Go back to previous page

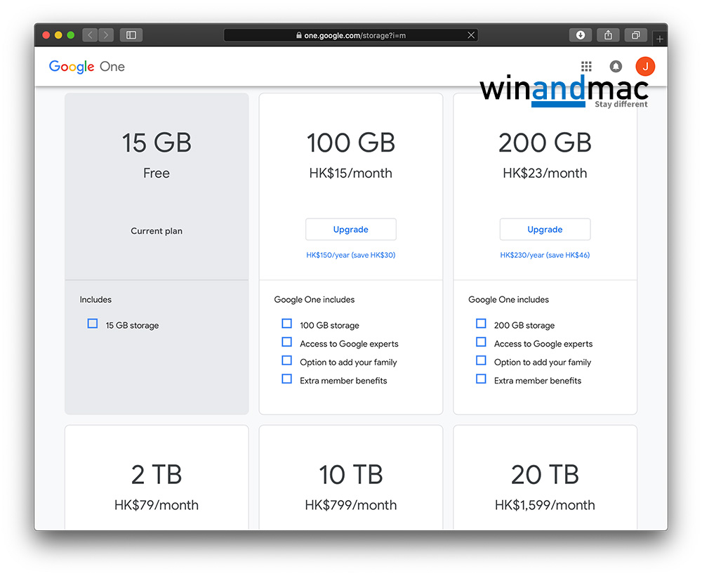pyautogui.click(x=90, y=35)
